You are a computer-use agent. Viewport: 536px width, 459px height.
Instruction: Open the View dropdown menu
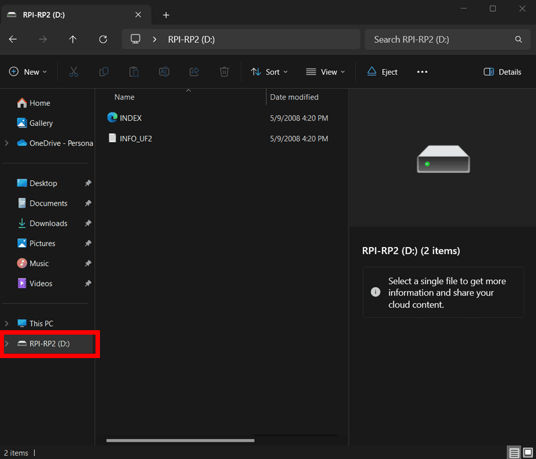point(325,72)
